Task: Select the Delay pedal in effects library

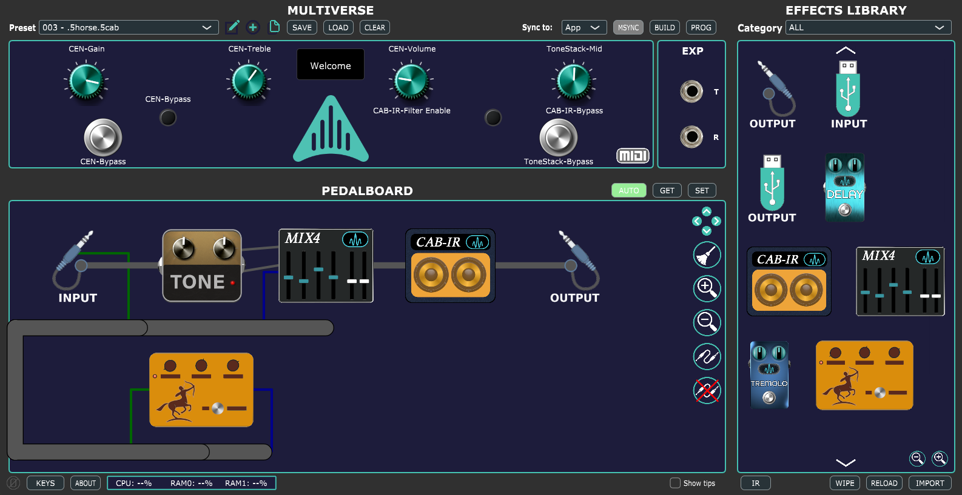Action: (x=844, y=187)
